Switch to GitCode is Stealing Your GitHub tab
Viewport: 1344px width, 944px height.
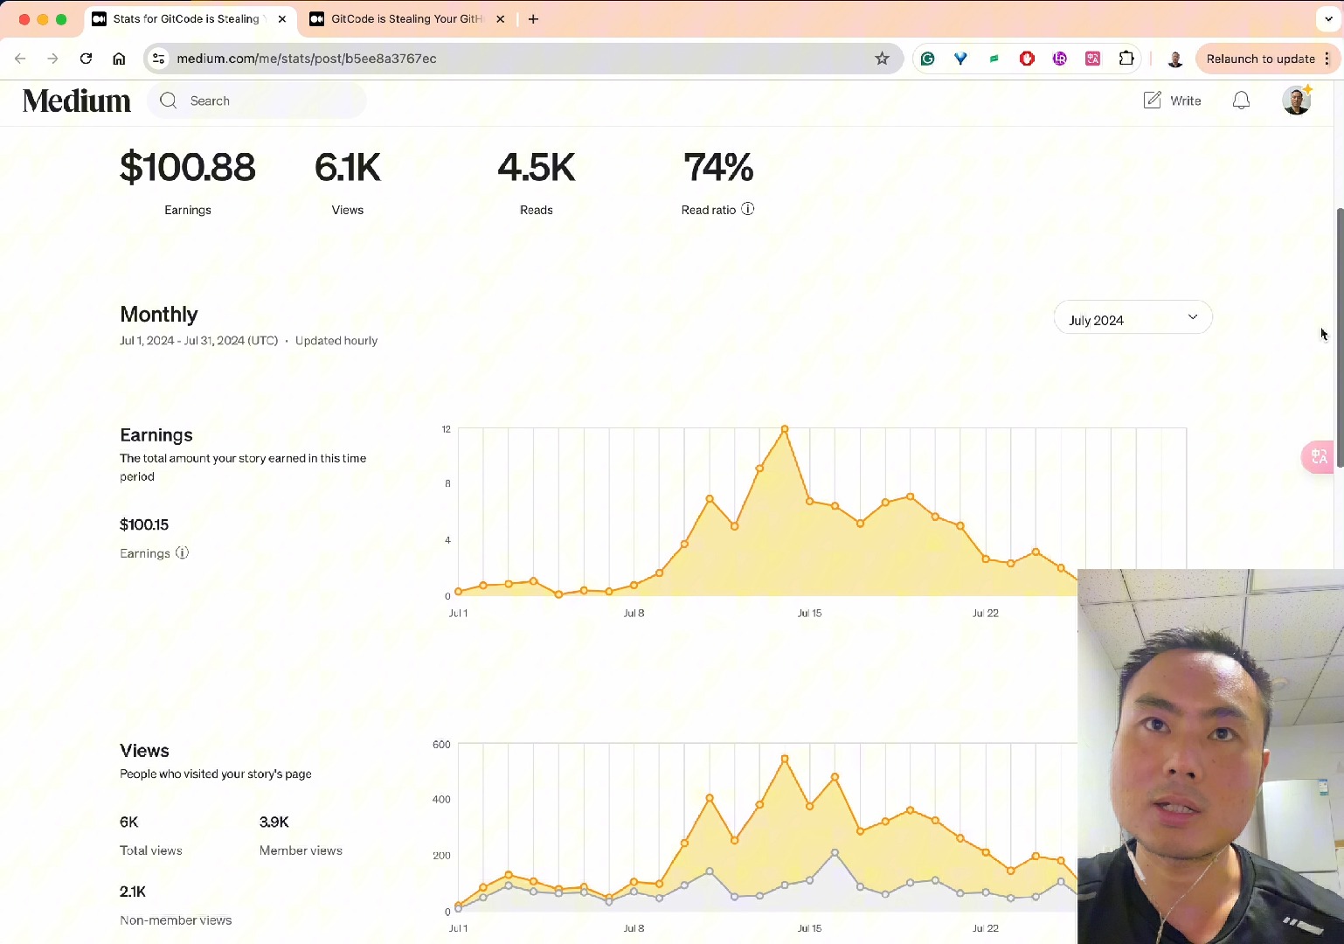point(406,19)
